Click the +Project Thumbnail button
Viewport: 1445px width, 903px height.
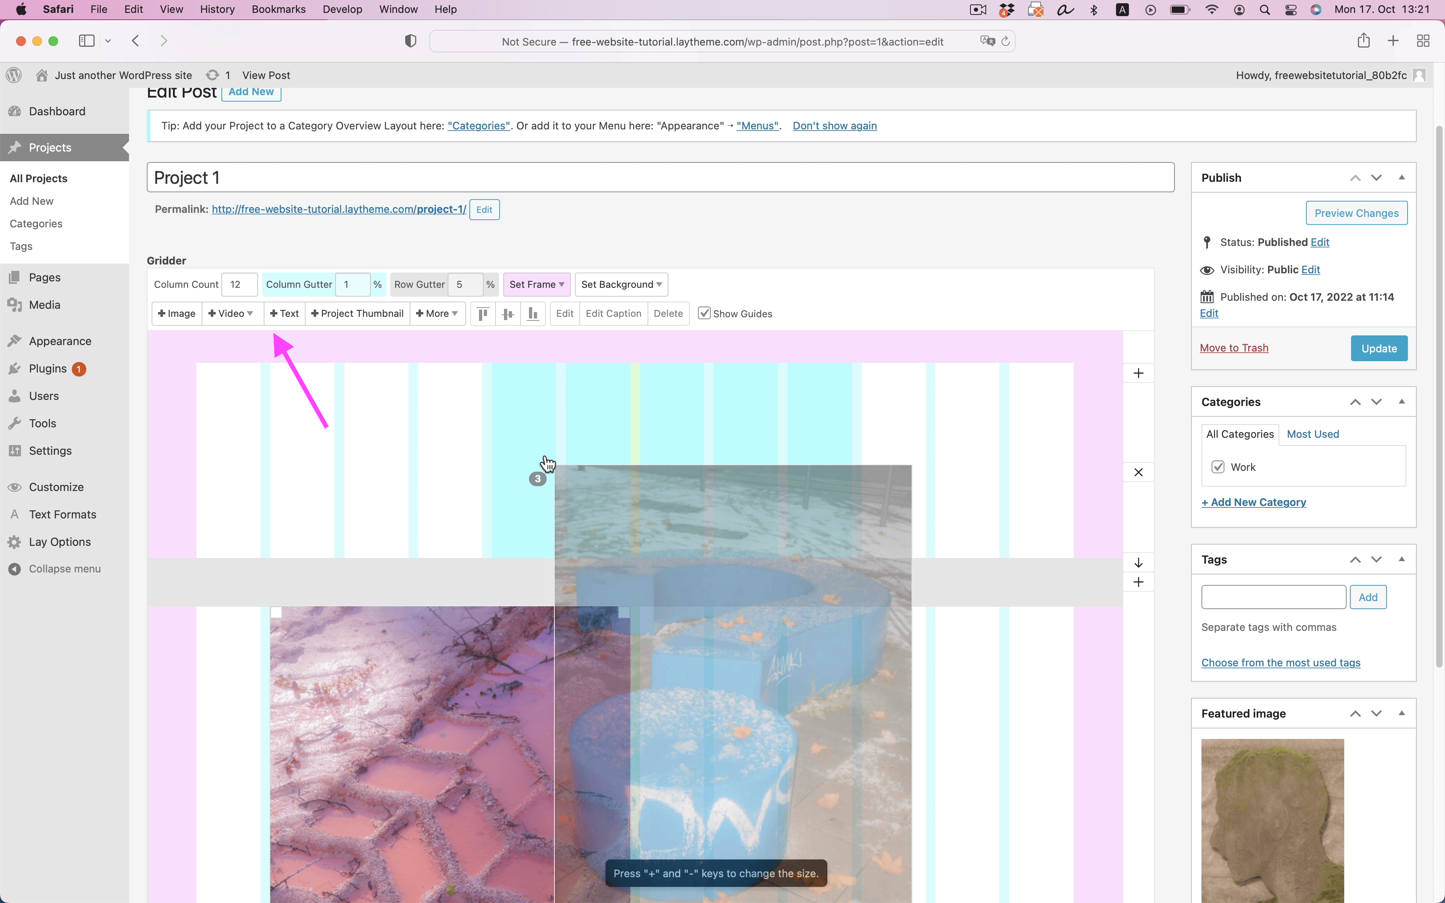[358, 314]
